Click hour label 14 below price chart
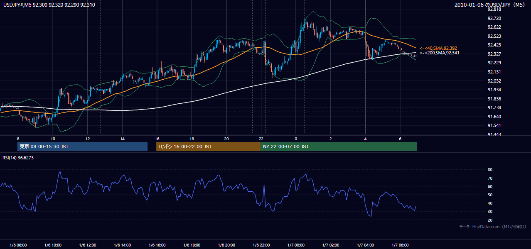 122,139
